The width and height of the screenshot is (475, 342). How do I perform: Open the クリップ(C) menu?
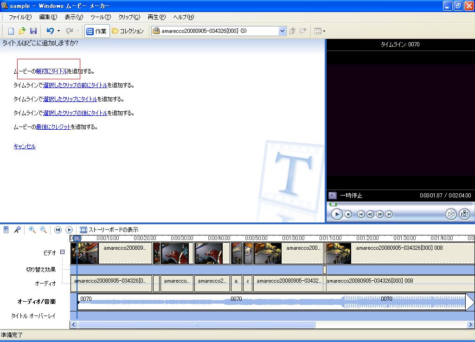tap(129, 17)
